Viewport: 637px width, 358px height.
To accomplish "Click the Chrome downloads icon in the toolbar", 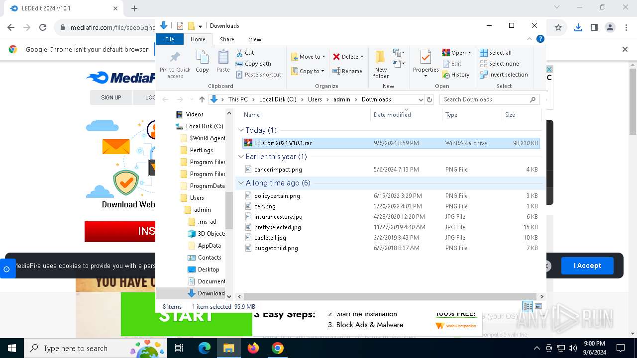I will click(578, 27).
